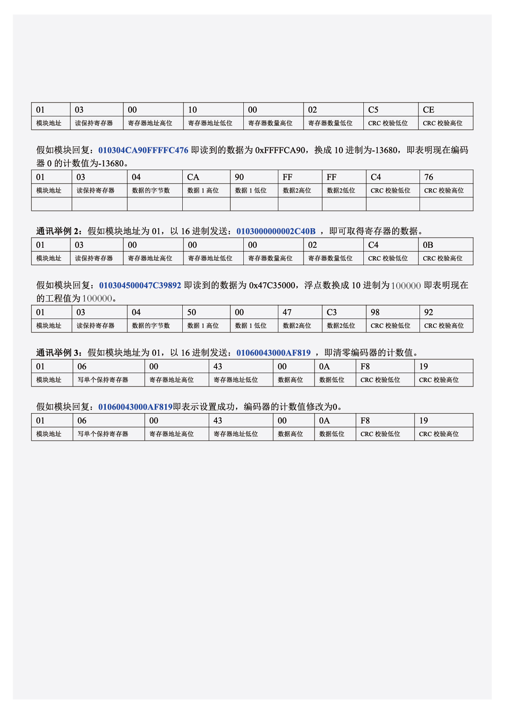This screenshot has width=505, height=714.
Task: Click the blue hex string 010304CA90FFFFC476
Action: point(143,150)
